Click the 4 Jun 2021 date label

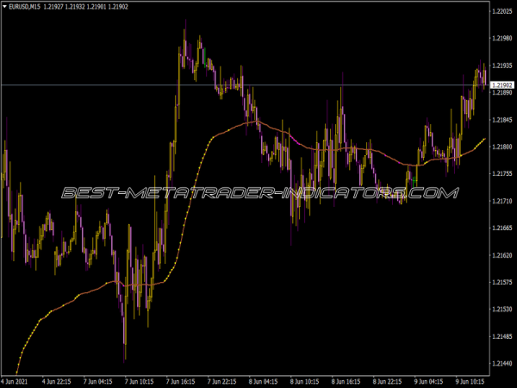point(17,380)
